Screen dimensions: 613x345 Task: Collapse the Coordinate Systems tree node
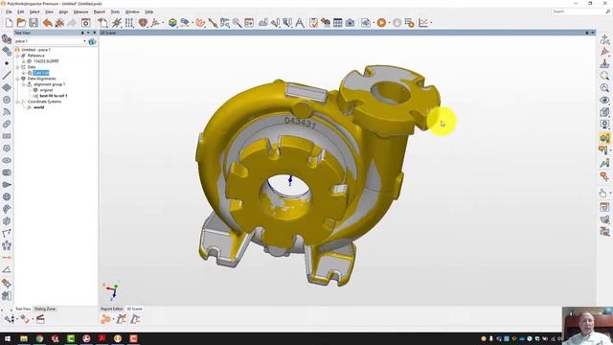click(x=17, y=102)
